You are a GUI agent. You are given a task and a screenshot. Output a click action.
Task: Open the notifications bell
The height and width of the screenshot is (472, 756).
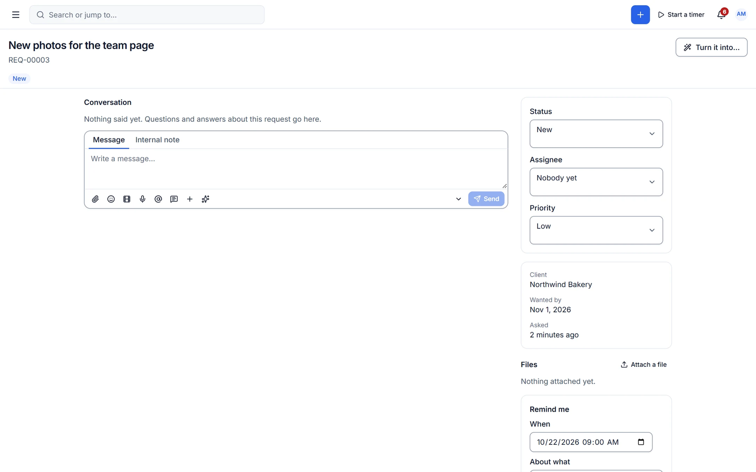tap(722, 15)
